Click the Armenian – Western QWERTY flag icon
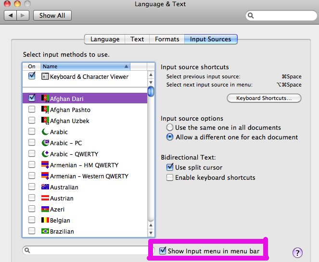 45,176
